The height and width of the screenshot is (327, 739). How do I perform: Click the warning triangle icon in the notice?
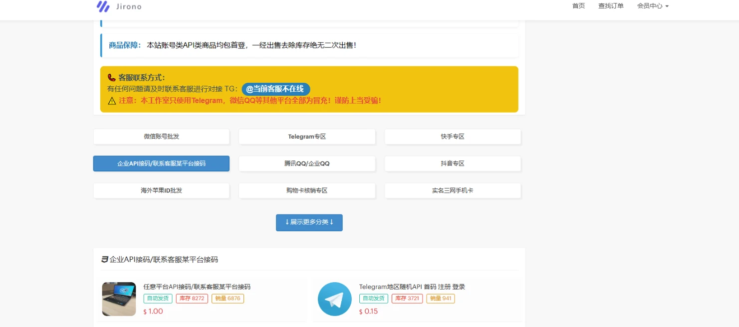(112, 100)
